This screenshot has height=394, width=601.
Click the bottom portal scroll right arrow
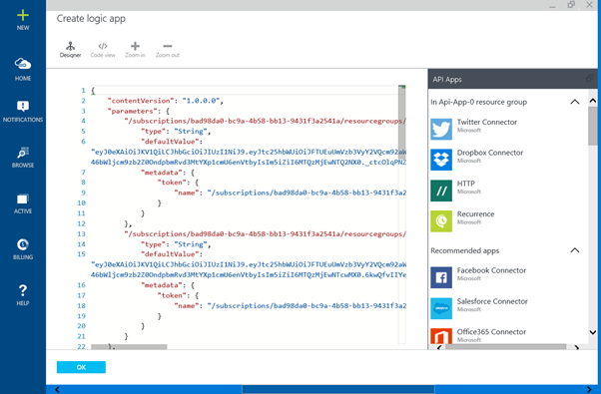(589, 389)
